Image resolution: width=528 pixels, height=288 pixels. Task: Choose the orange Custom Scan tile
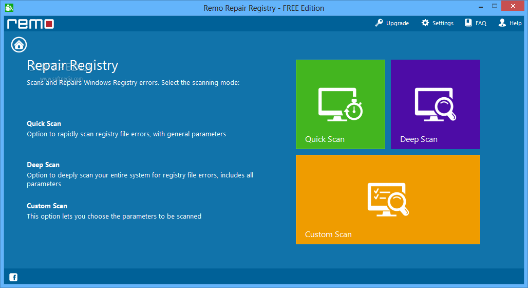point(388,200)
